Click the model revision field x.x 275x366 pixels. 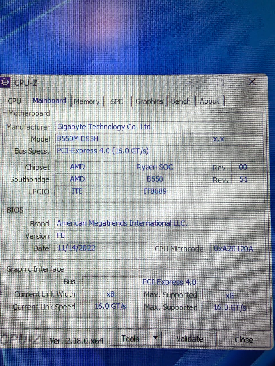click(219, 139)
